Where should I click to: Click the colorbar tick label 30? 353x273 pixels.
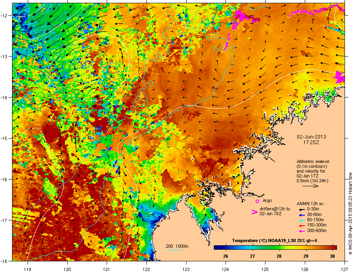[332, 256]
